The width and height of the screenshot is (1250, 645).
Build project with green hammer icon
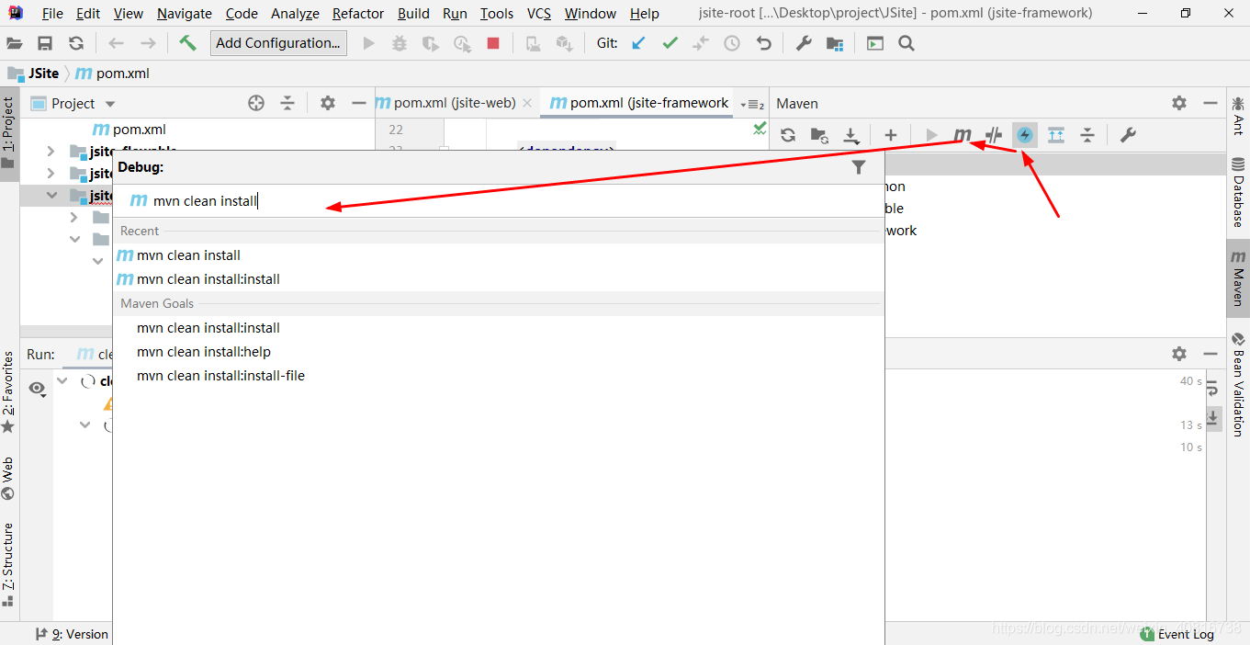(x=187, y=43)
